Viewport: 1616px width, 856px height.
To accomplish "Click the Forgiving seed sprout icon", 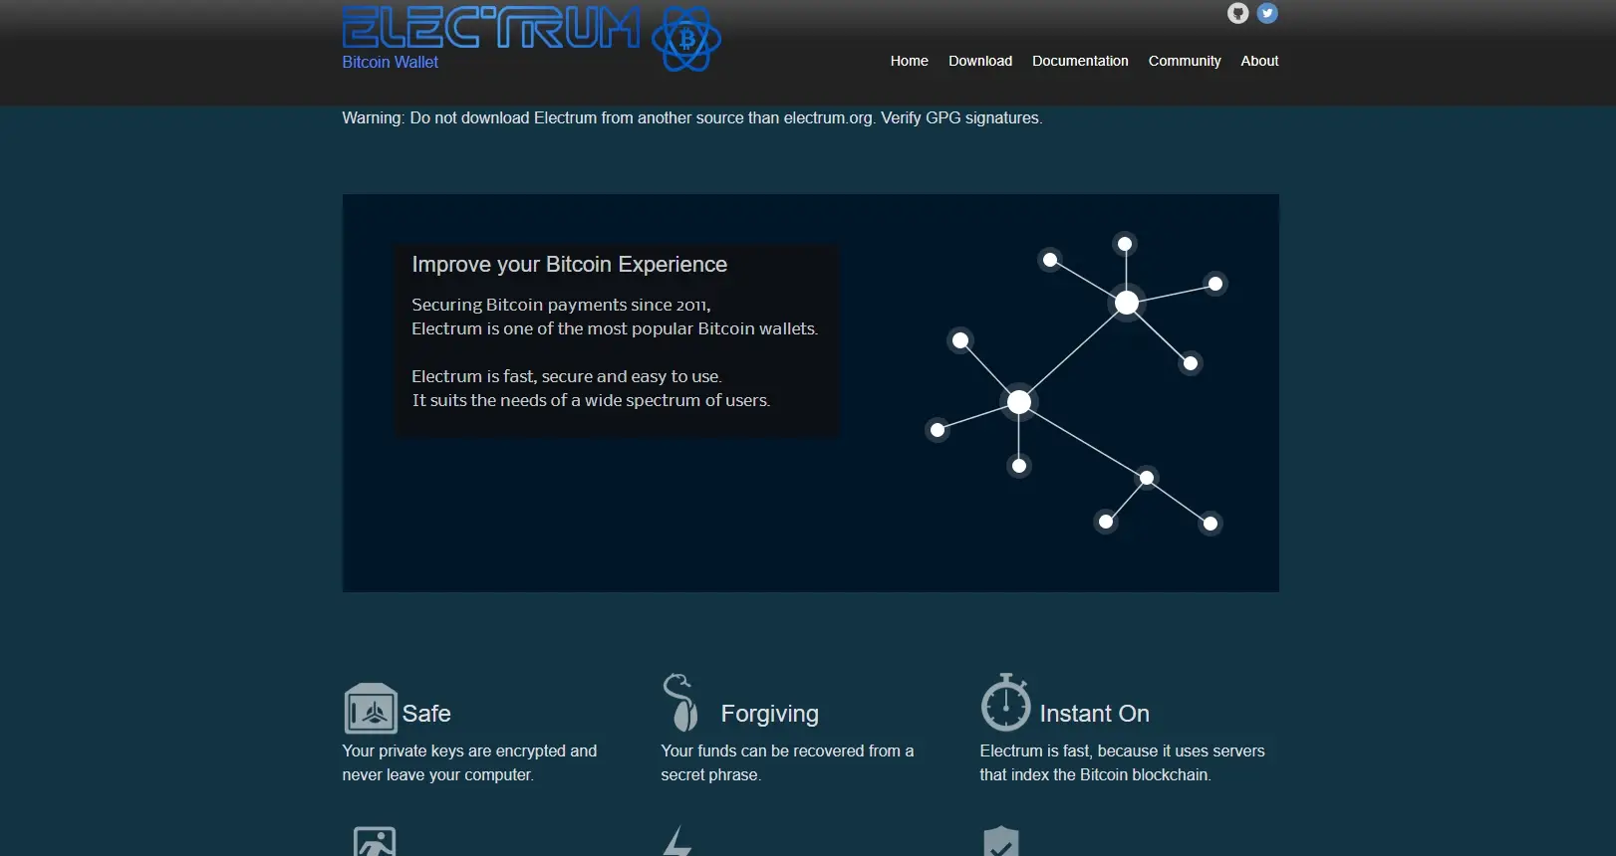I will 679,703.
